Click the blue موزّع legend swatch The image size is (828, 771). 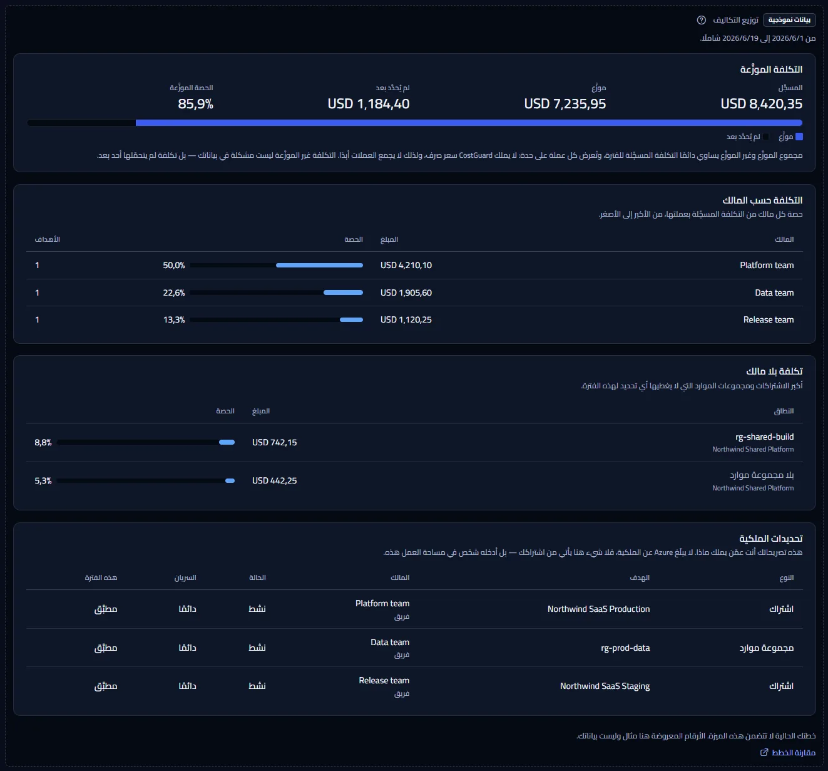pyautogui.click(x=799, y=137)
